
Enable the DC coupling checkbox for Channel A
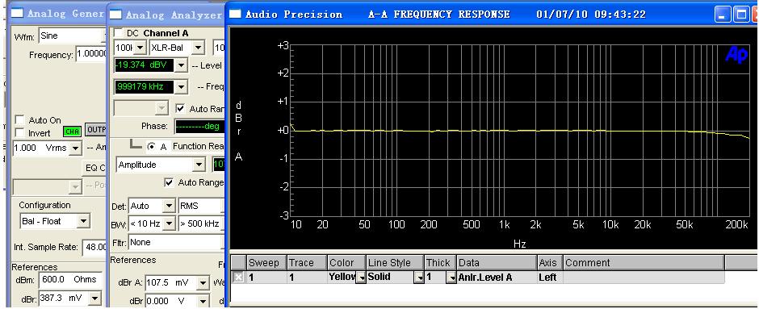(119, 33)
